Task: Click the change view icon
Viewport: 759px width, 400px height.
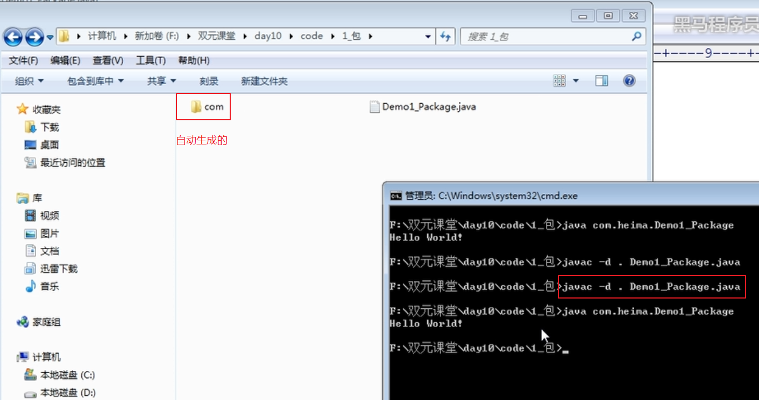Action: click(x=559, y=81)
